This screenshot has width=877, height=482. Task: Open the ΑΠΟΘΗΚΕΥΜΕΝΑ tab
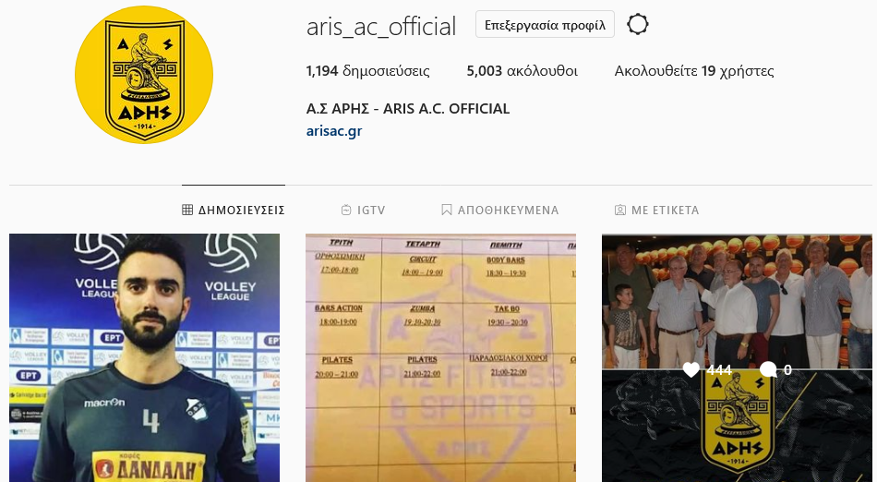coord(500,210)
